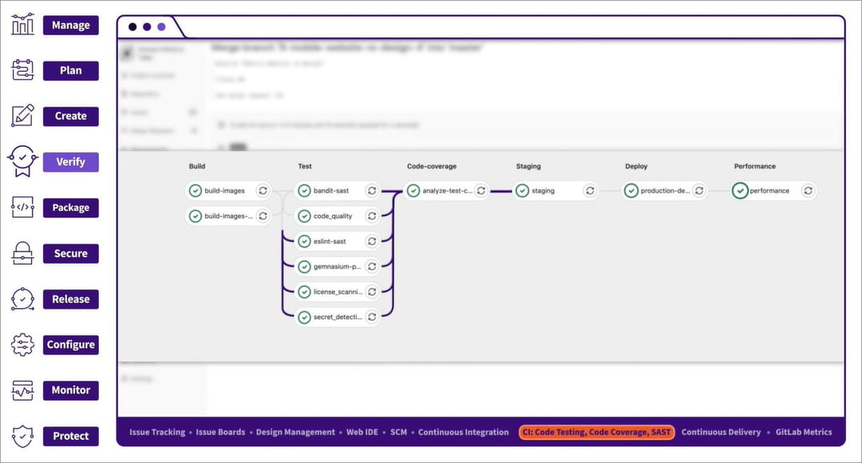Open Continuous Integration in the bottom bar
Screen dimensions: 862x463
point(464,432)
